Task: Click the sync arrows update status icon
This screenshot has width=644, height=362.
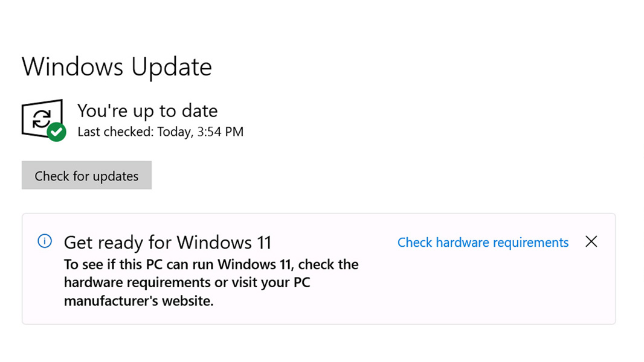Action: [x=41, y=119]
